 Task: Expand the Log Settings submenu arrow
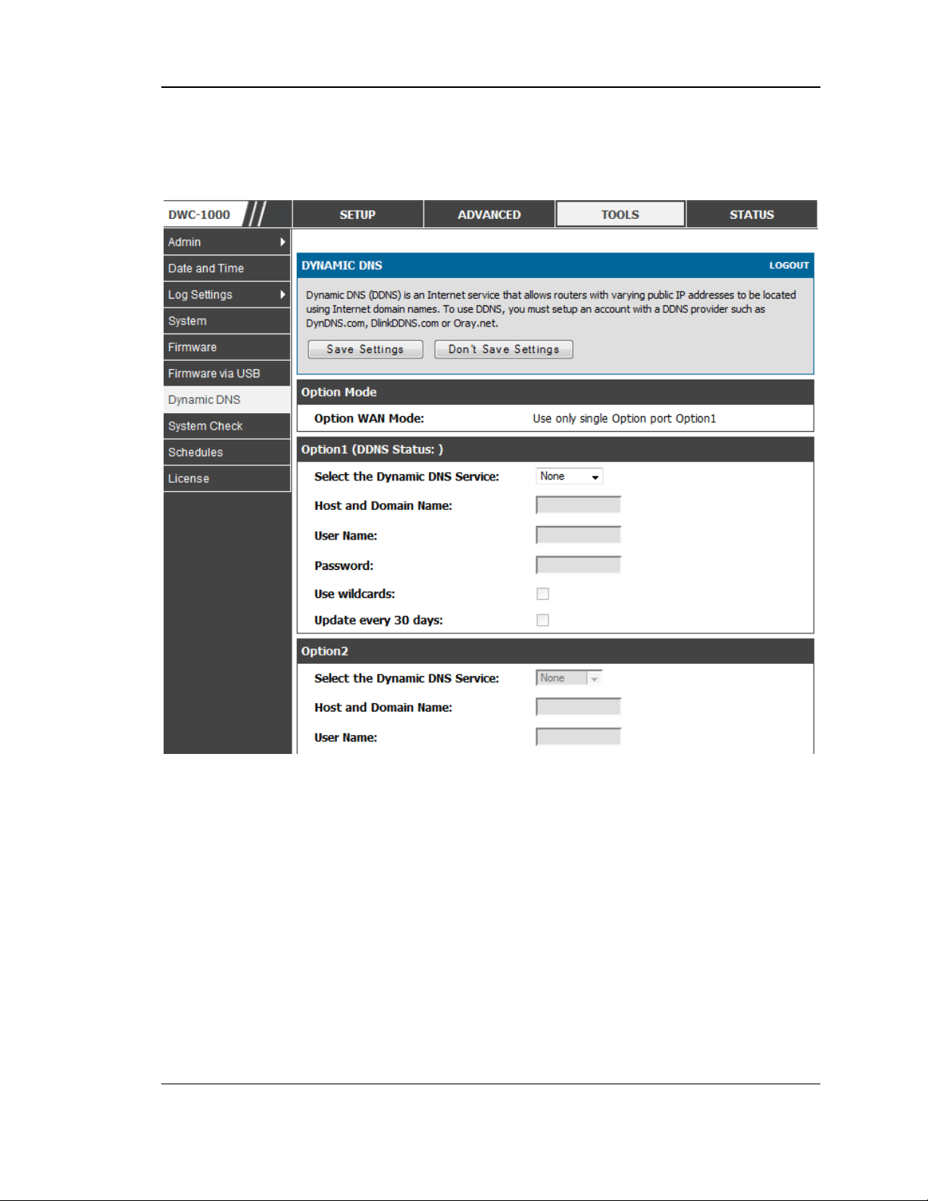(283, 295)
